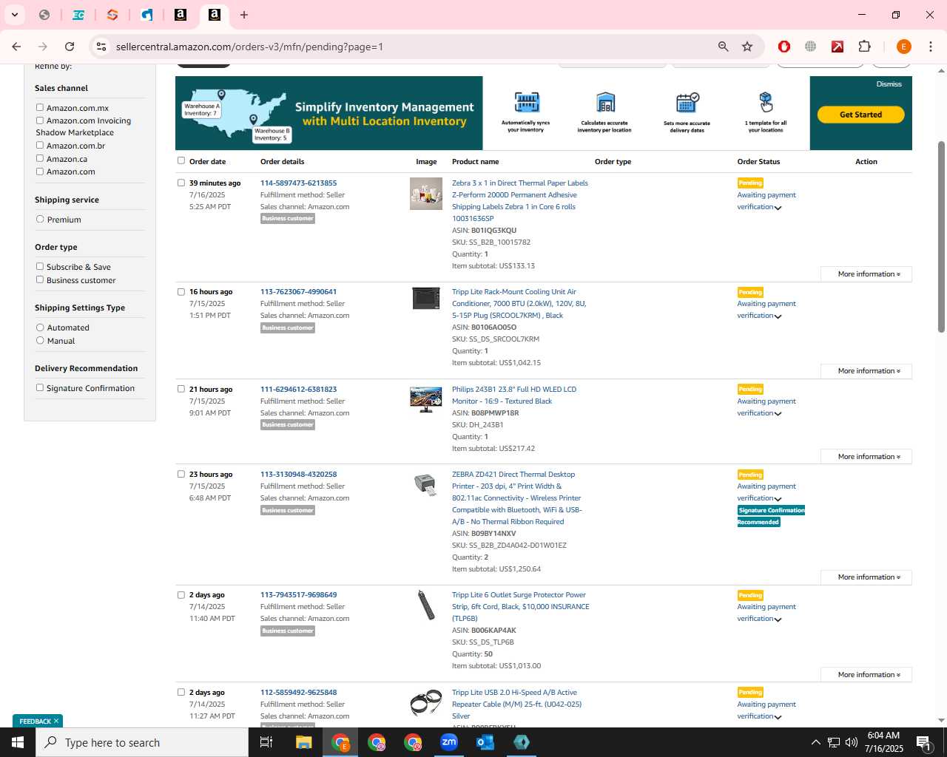The image size is (947, 757).
Task: Check the Amazon.com.mx sales channel
Action: [x=40, y=107]
